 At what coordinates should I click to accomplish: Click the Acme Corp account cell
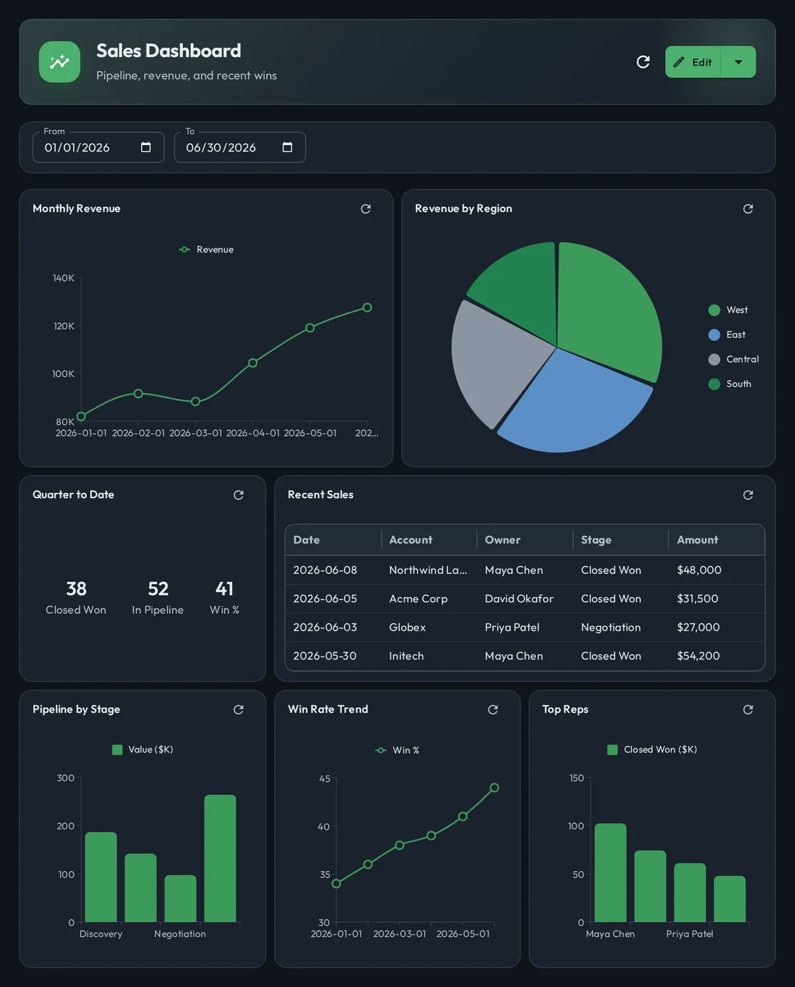(429, 599)
